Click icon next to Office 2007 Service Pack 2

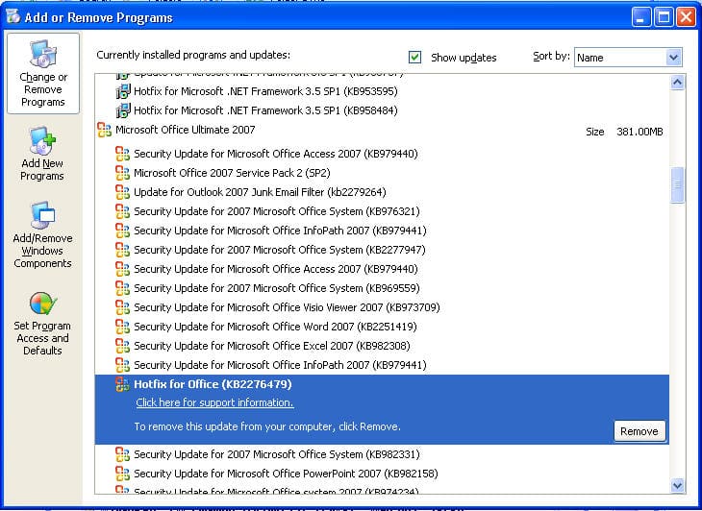coord(122,173)
